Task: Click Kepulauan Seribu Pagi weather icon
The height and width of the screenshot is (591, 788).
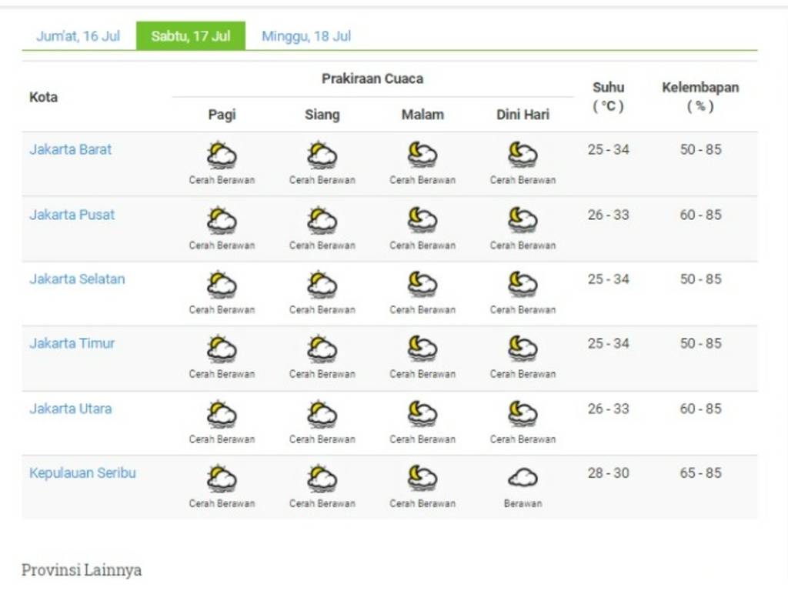Action: tap(222, 479)
